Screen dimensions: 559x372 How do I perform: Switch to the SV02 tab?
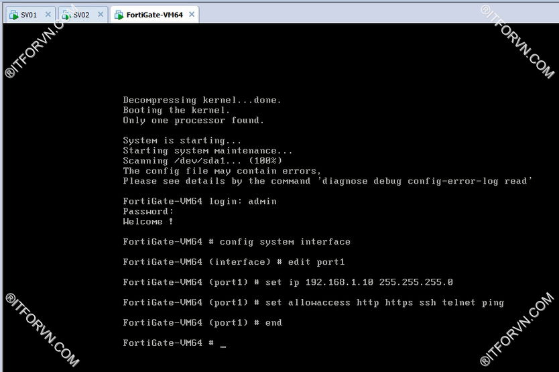tap(80, 14)
